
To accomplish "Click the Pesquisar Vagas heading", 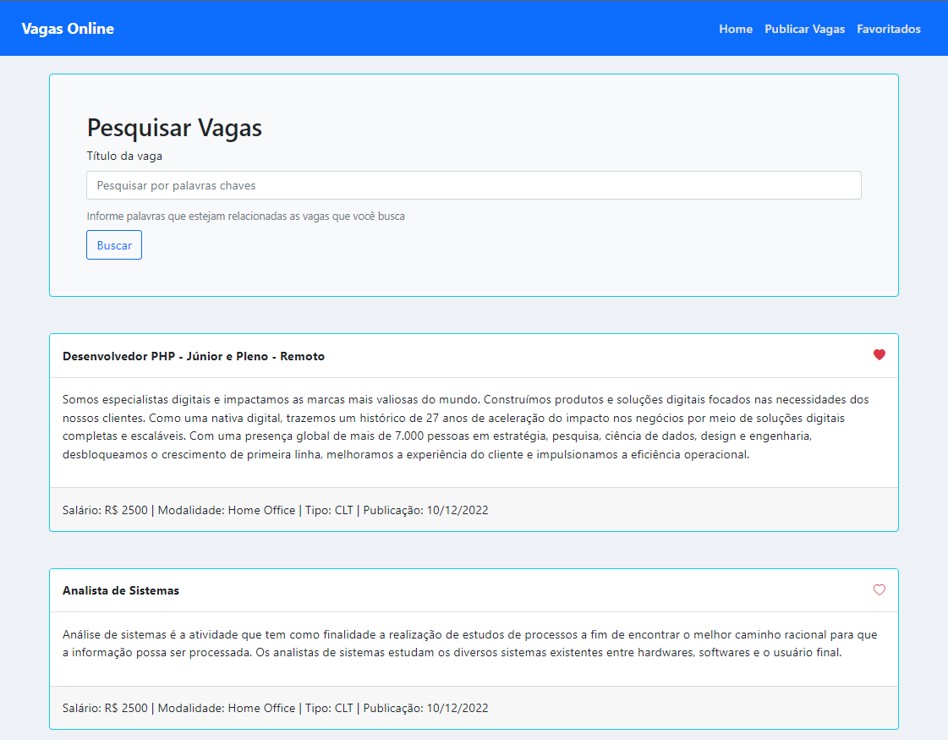I will [x=174, y=128].
